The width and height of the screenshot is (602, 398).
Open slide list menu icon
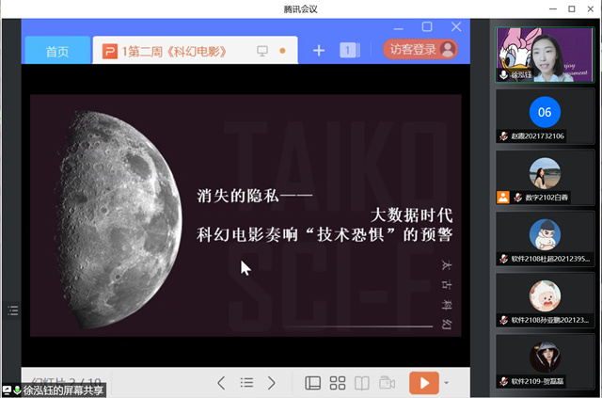pos(246,383)
